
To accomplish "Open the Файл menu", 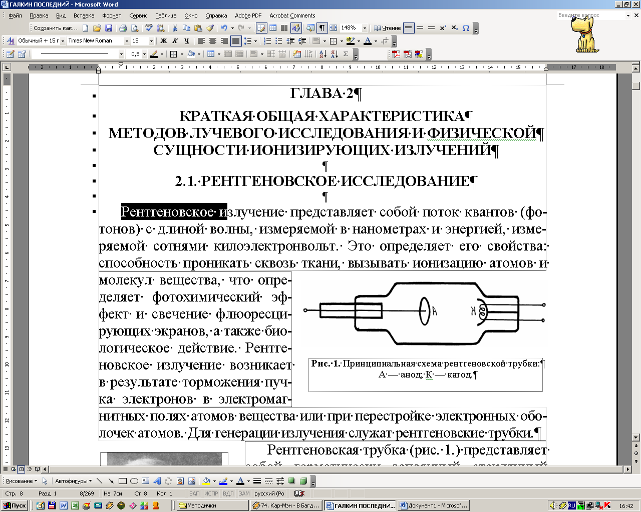I will 15,15.
